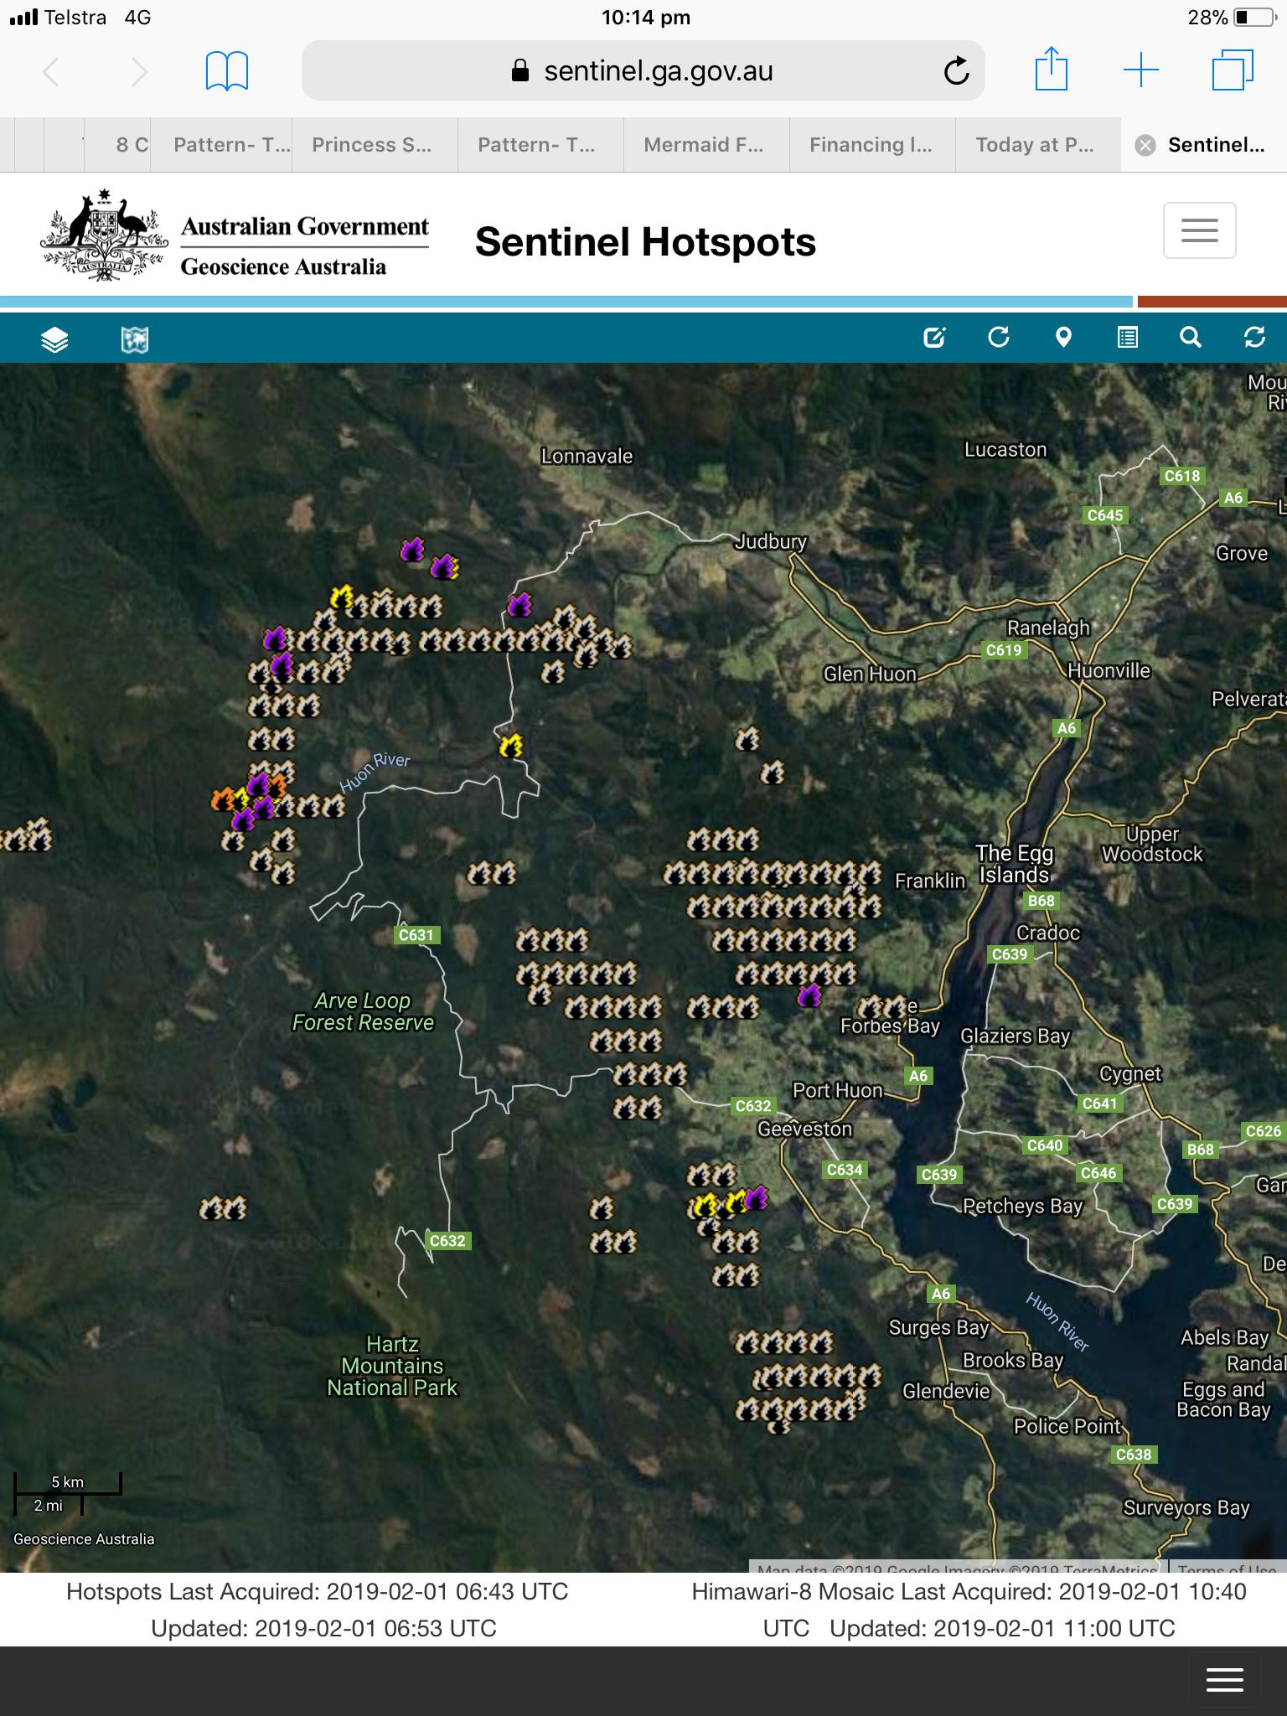
Task: Click the location pin tool
Action: pyautogui.click(x=1063, y=338)
